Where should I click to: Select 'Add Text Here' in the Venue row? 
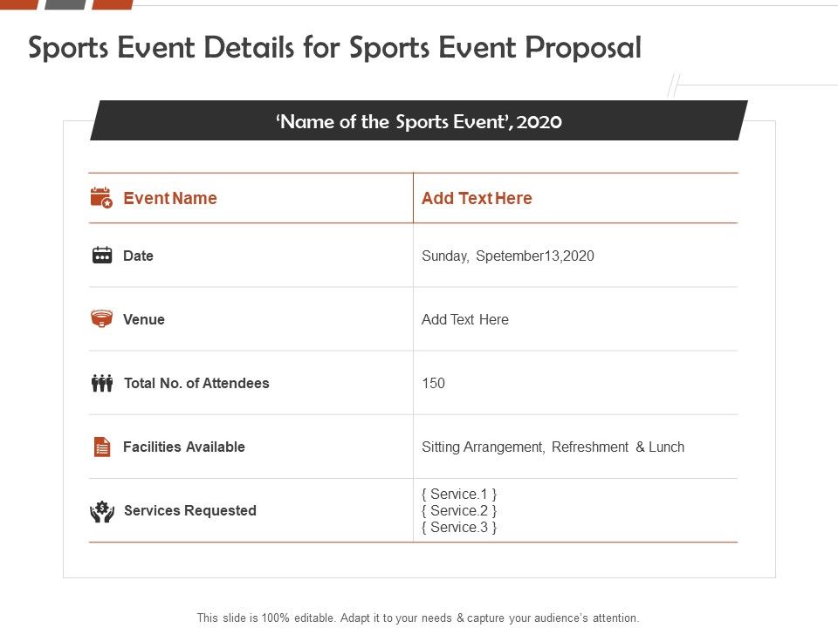click(464, 319)
